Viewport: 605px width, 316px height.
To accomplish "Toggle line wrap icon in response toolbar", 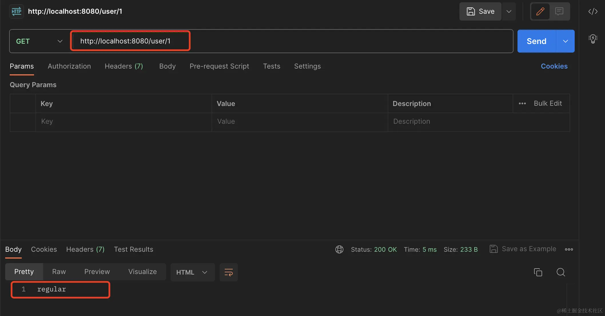I will 228,272.
